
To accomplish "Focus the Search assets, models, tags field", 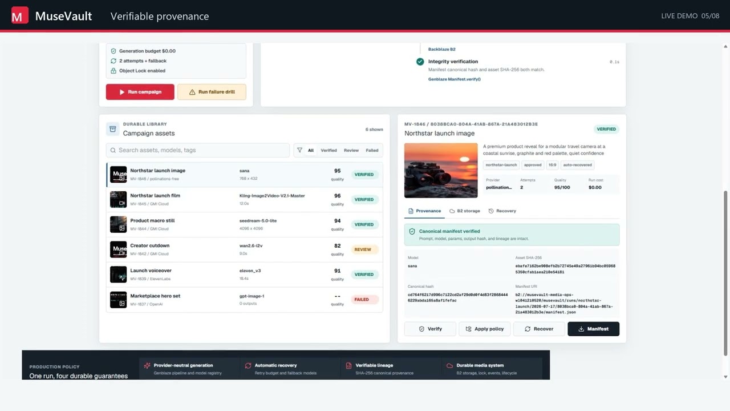I will 198,150.
